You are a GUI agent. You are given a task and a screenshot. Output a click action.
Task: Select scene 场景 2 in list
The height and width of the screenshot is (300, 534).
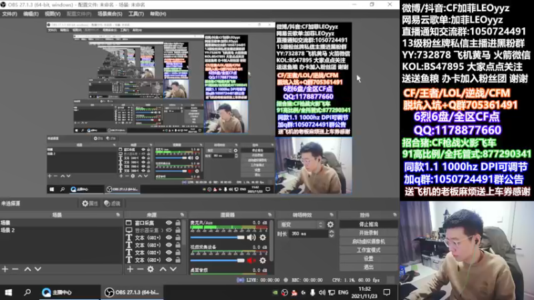point(61,230)
